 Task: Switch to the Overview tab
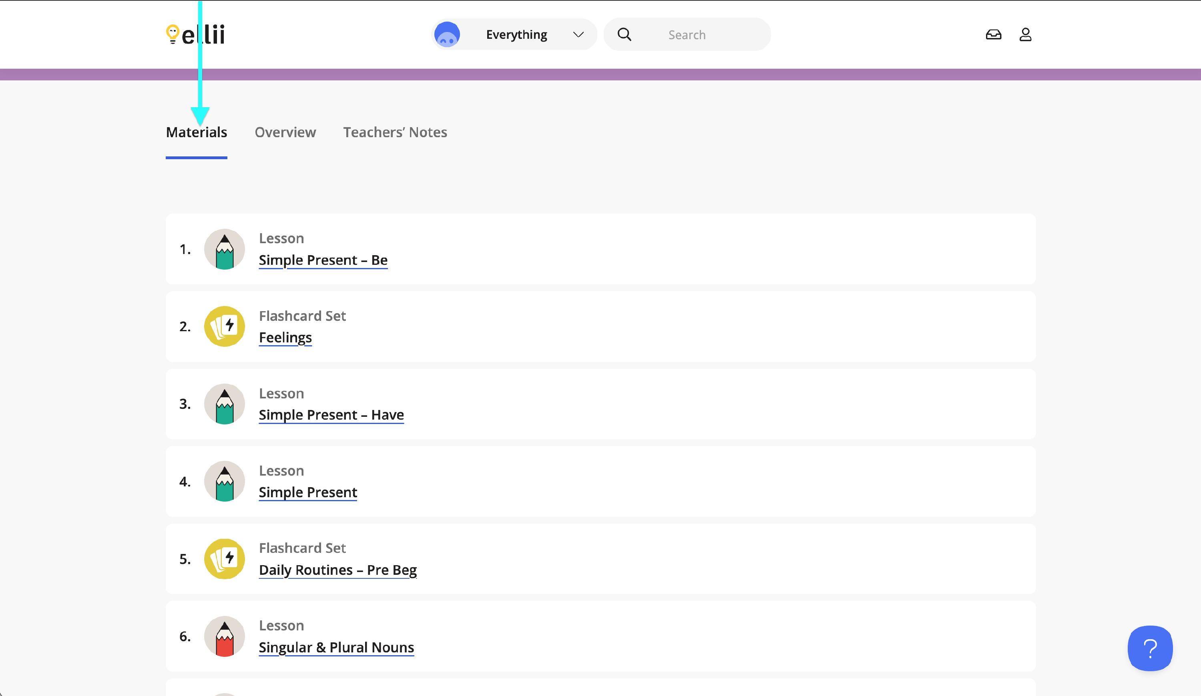click(285, 132)
